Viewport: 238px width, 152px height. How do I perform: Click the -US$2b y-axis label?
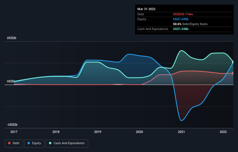[x=12, y=125]
